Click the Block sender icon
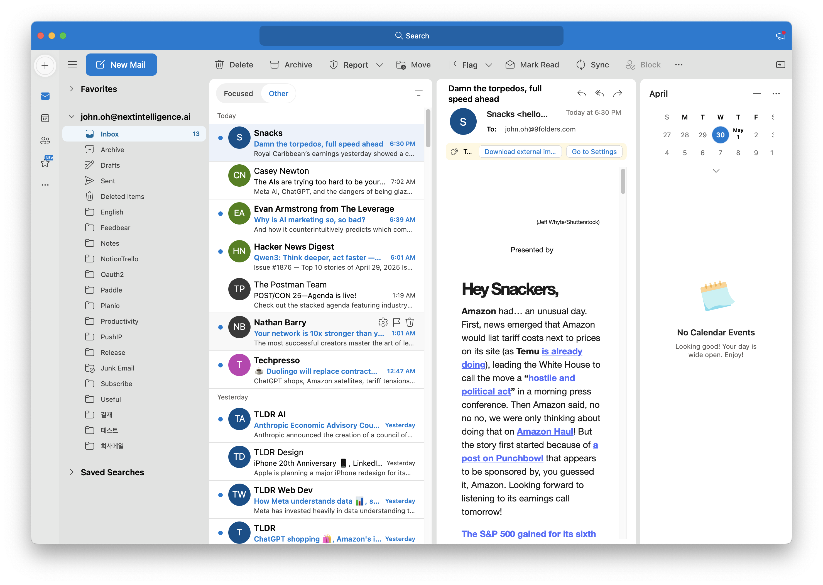Image resolution: width=823 pixels, height=585 pixels. tap(630, 64)
